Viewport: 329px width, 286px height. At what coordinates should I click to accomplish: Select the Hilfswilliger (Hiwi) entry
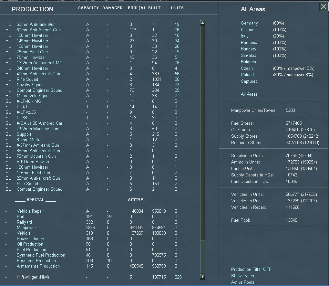[33, 277]
